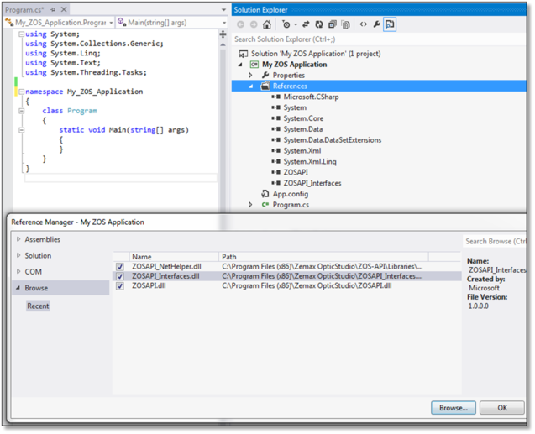Screen dimensions: 535x434
Task: Click the Microsoft.CSharp reference icon
Action: 275,97
